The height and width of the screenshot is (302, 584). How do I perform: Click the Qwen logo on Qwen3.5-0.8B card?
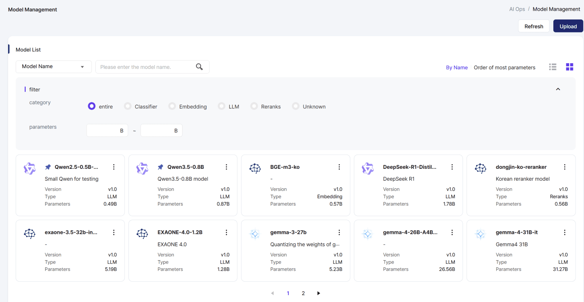pyautogui.click(x=142, y=168)
